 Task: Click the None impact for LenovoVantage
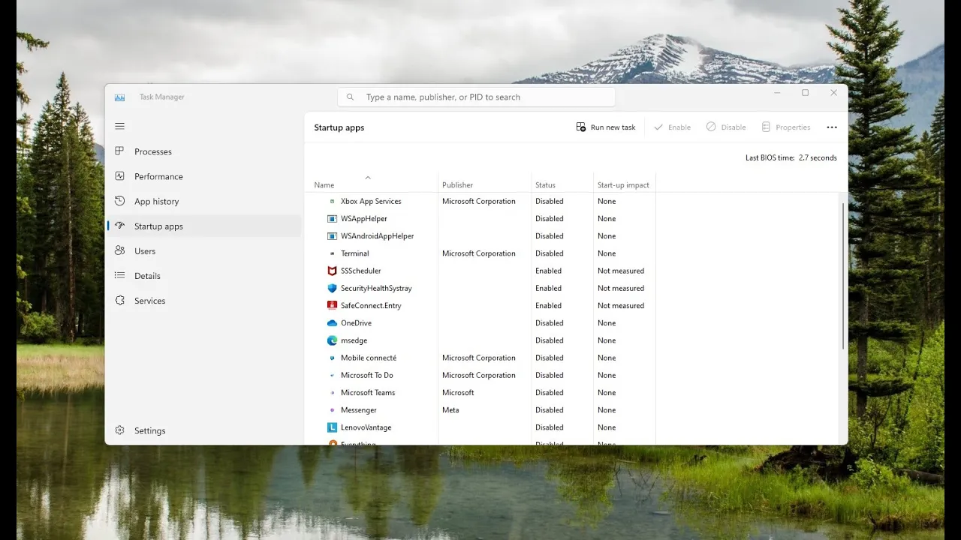607,427
